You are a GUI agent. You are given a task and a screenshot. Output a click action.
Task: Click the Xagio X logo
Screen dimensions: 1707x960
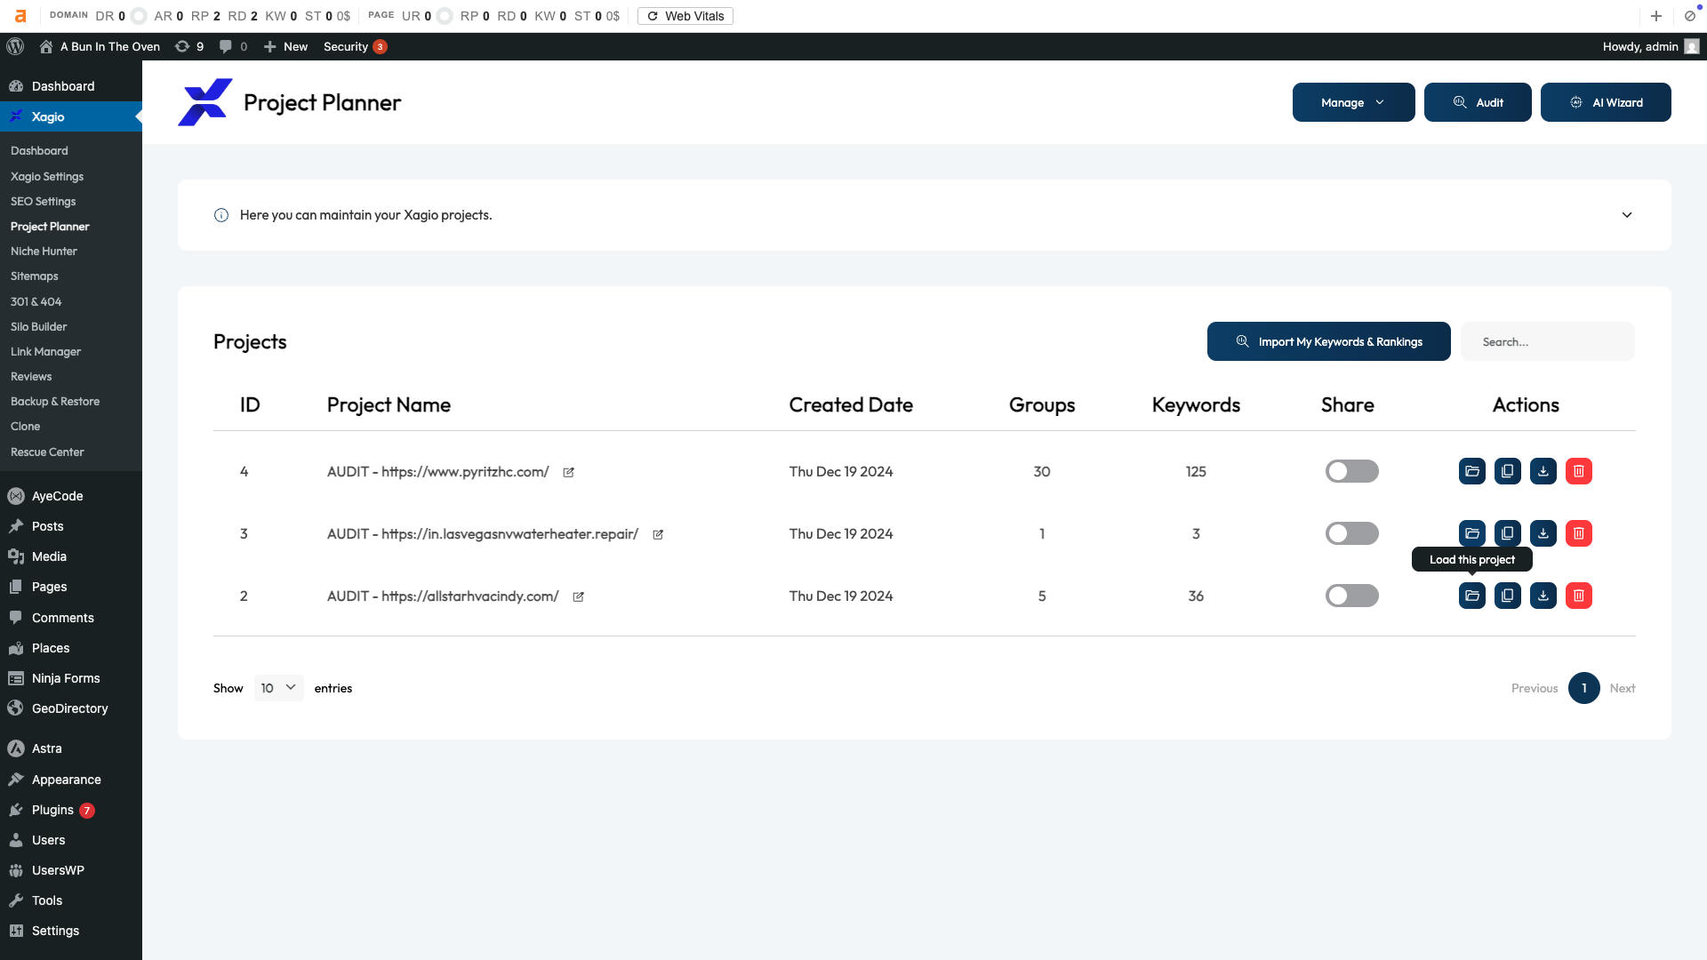point(205,102)
